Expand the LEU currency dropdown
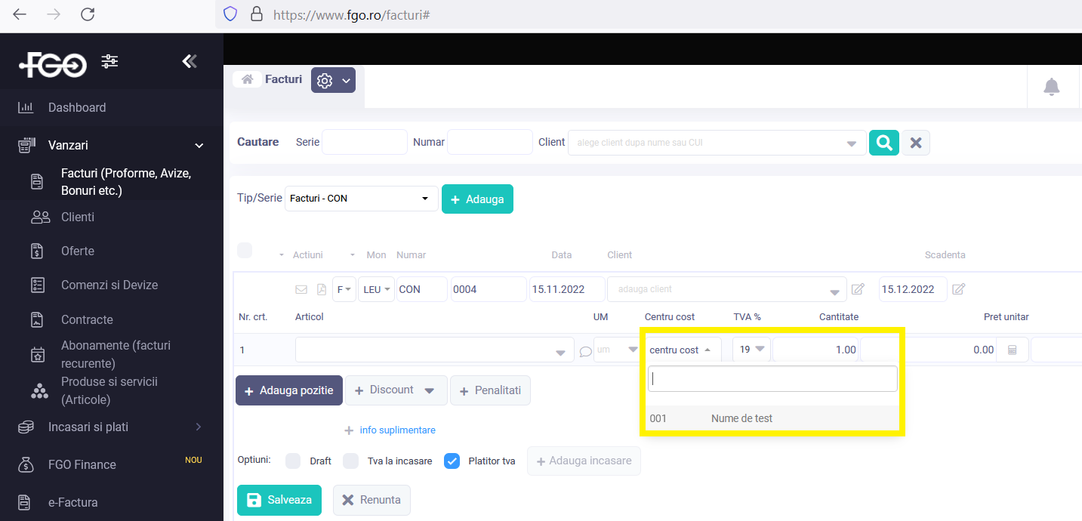The width and height of the screenshot is (1082, 521). tap(376, 289)
